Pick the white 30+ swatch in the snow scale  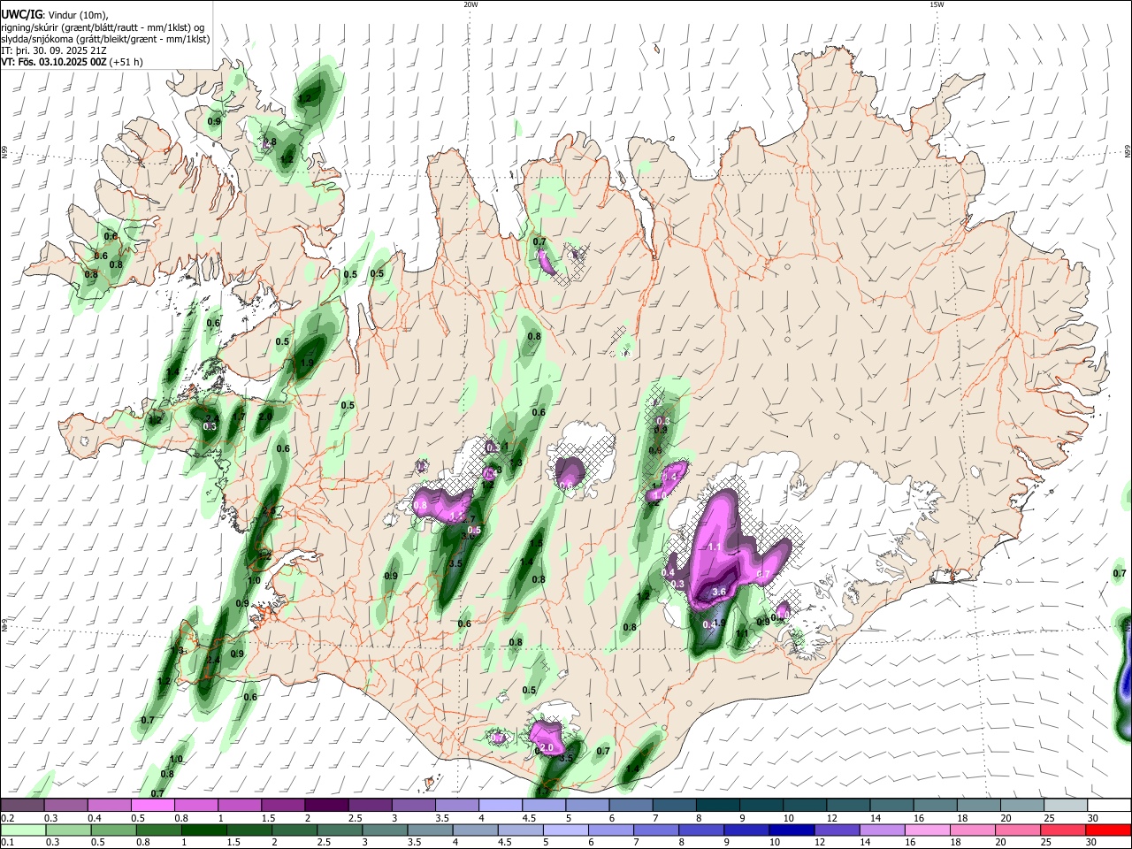1107,806
